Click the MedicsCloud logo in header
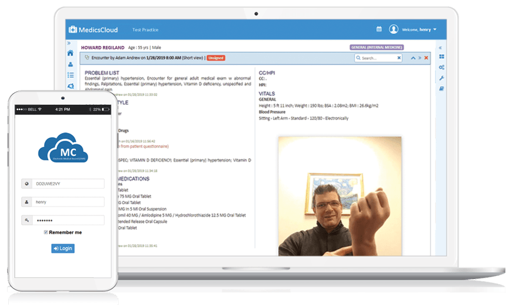The height and width of the screenshot is (306, 506). (x=93, y=29)
